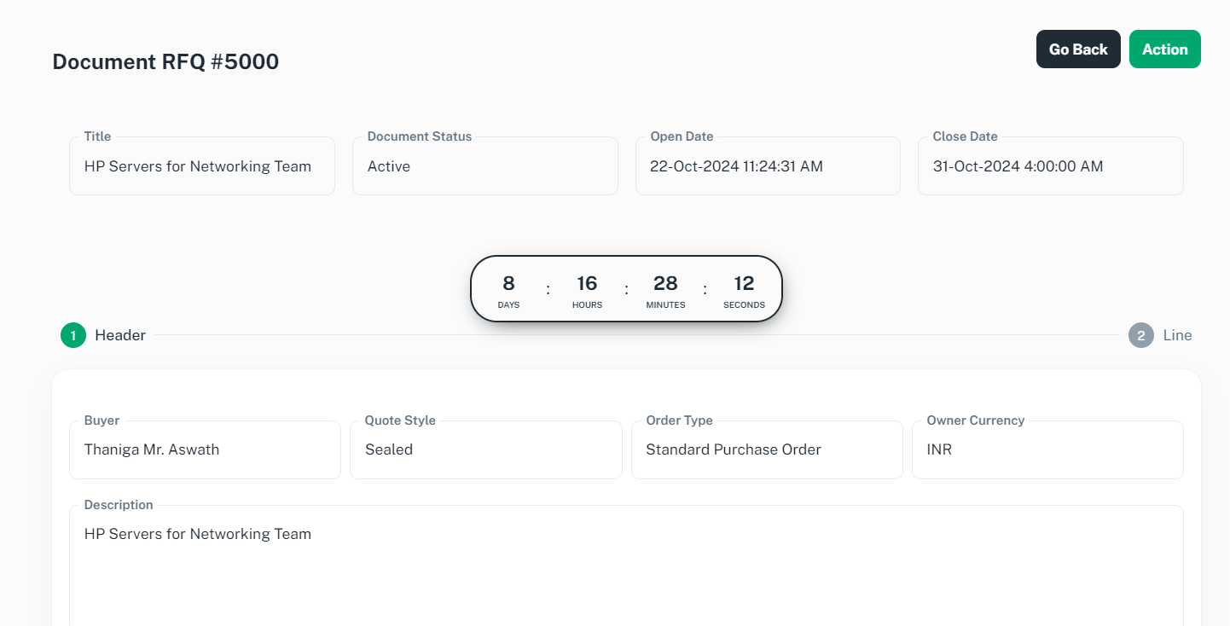This screenshot has height=626, width=1230.
Task: Switch to the Line step label
Action: [x=1177, y=335]
